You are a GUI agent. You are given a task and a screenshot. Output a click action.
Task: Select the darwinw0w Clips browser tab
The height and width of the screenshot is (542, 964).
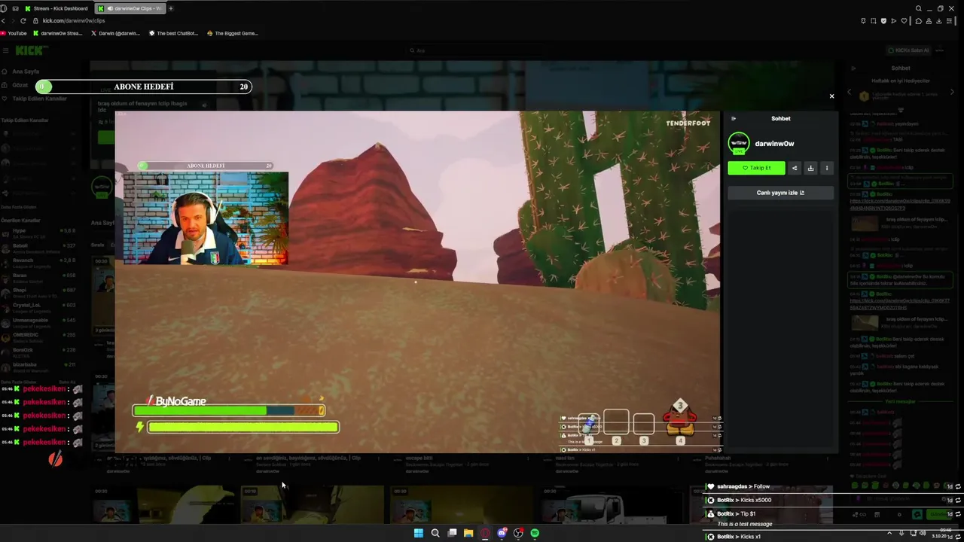pos(130,8)
